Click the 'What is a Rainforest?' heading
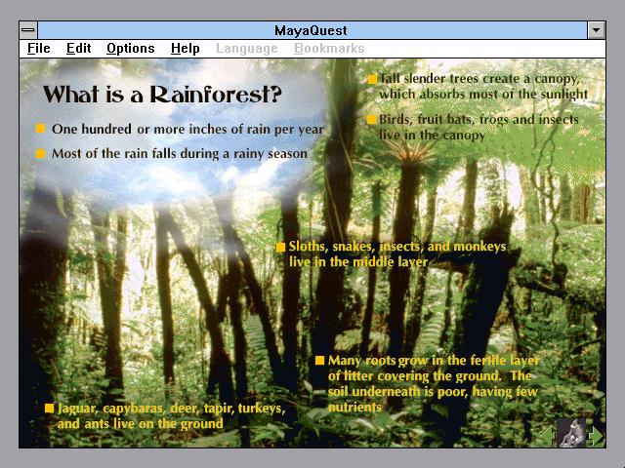This screenshot has width=625, height=468. point(162,95)
